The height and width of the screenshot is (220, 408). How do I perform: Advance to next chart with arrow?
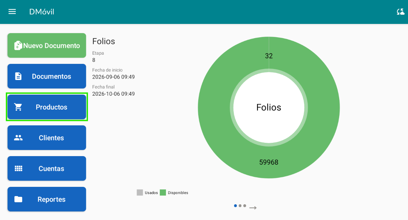[x=253, y=208]
